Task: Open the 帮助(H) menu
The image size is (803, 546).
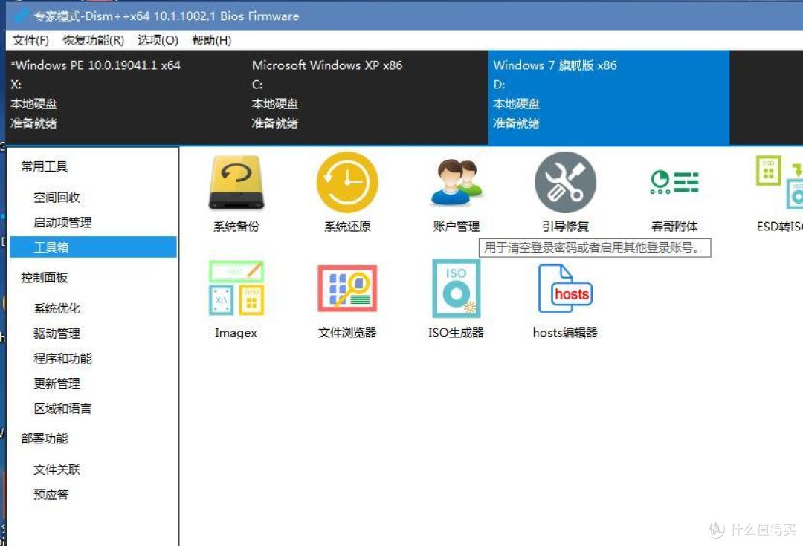Action: click(x=211, y=40)
